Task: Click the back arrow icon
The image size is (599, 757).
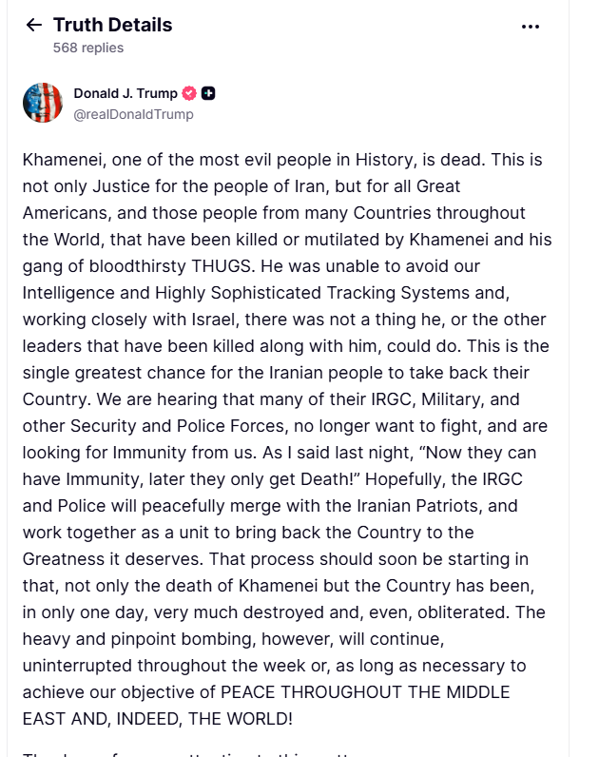Action: [34, 26]
